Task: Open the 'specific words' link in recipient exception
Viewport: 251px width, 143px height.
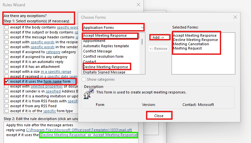Action: pyautogui.click(x=42, y=42)
